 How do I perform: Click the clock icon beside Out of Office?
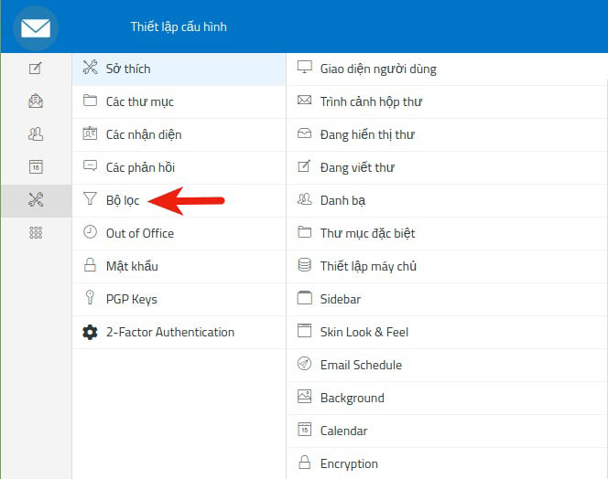tap(90, 232)
